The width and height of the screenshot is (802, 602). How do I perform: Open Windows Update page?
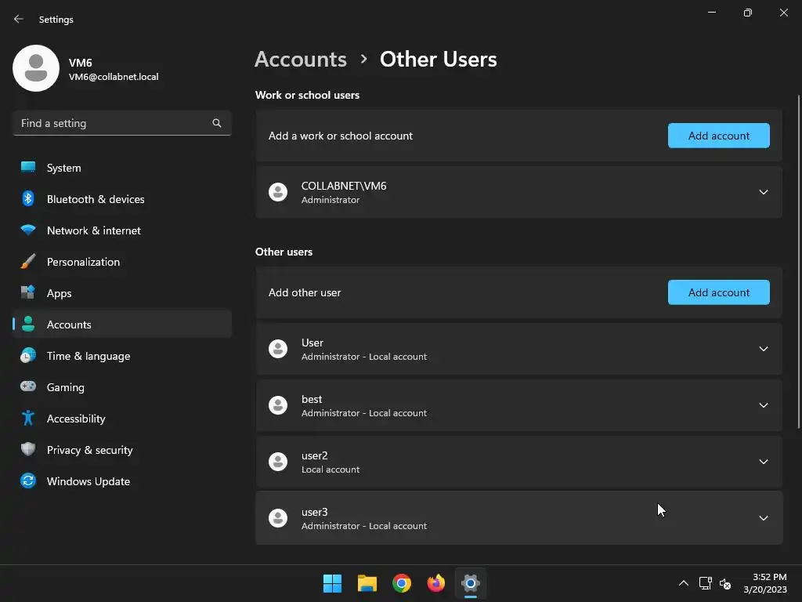89,481
